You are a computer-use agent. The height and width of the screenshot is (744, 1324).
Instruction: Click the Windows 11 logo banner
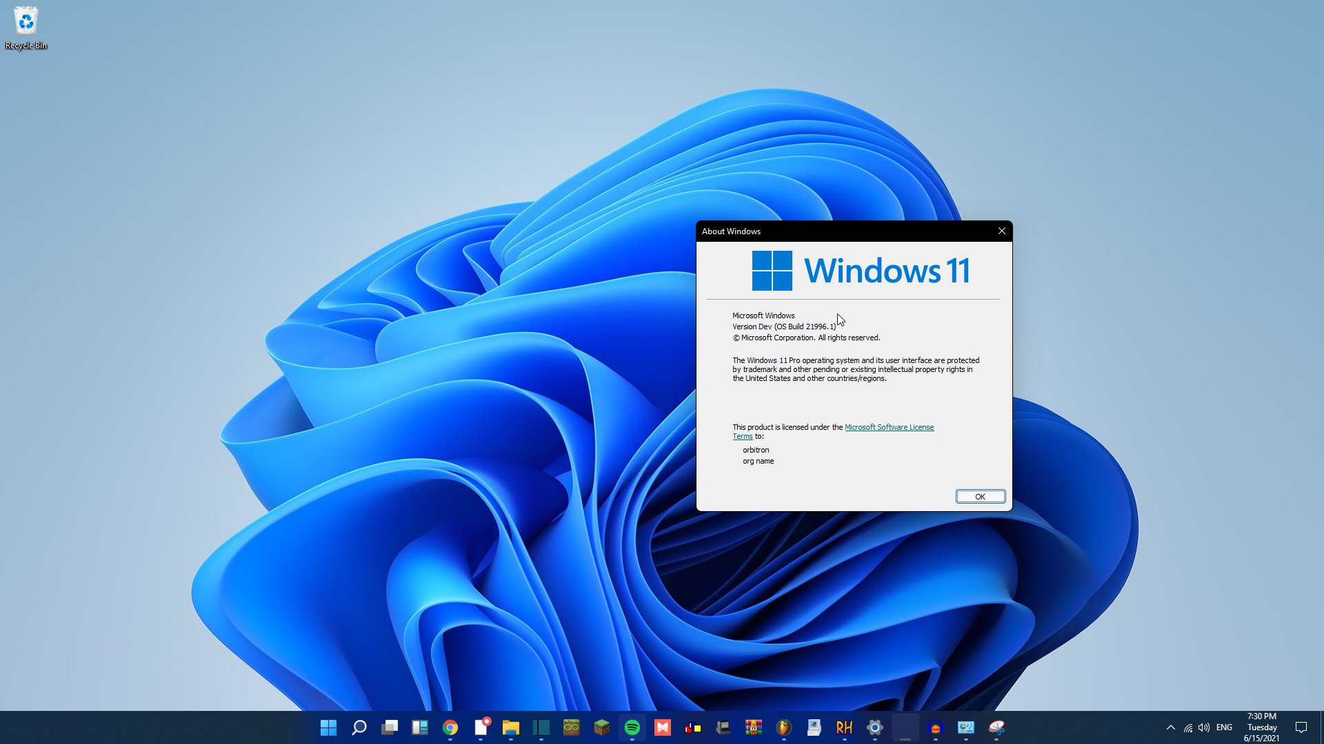pyautogui.click(x=861, y=271)
